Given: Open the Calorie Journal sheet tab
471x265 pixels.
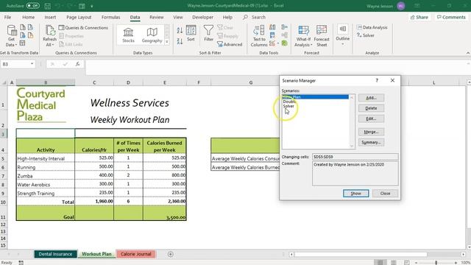Looking at the screenshot, I should pos(135,254).
